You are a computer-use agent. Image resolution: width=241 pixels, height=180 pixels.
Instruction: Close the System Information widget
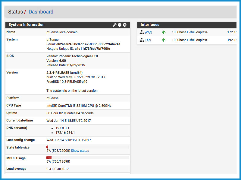point(125,25)
